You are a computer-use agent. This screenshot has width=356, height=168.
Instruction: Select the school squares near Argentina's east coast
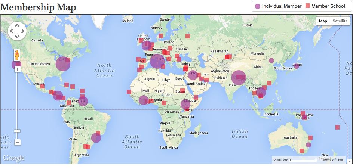[87, 147]
